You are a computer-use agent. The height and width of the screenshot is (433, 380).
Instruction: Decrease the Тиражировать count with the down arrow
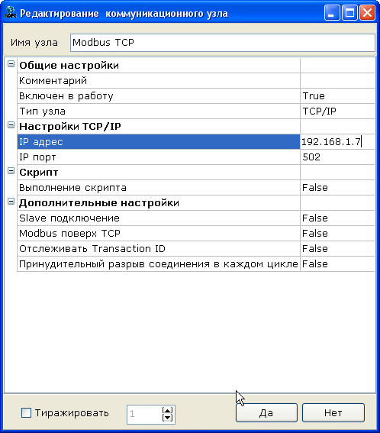[168, 418]
